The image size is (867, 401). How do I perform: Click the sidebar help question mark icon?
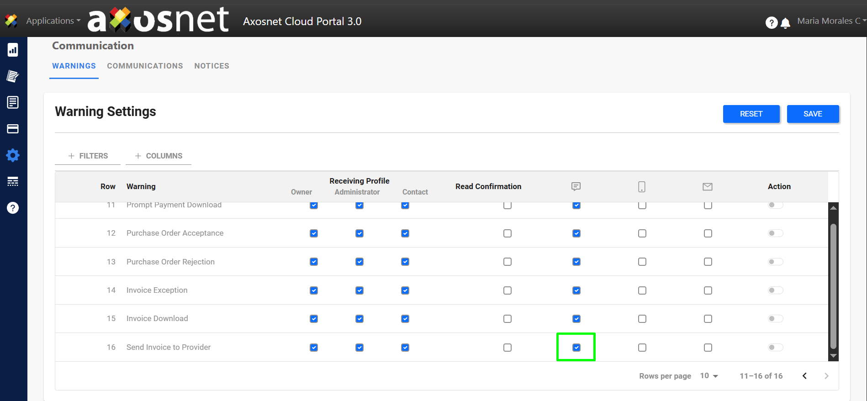(13, 208)
